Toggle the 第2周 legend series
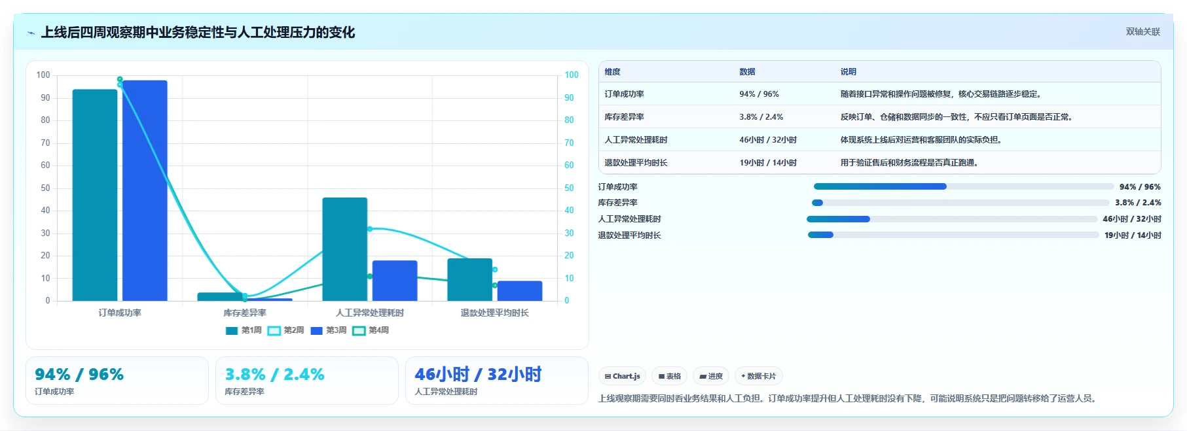The height and width of the screenshot is (431, 1187). 286,330
